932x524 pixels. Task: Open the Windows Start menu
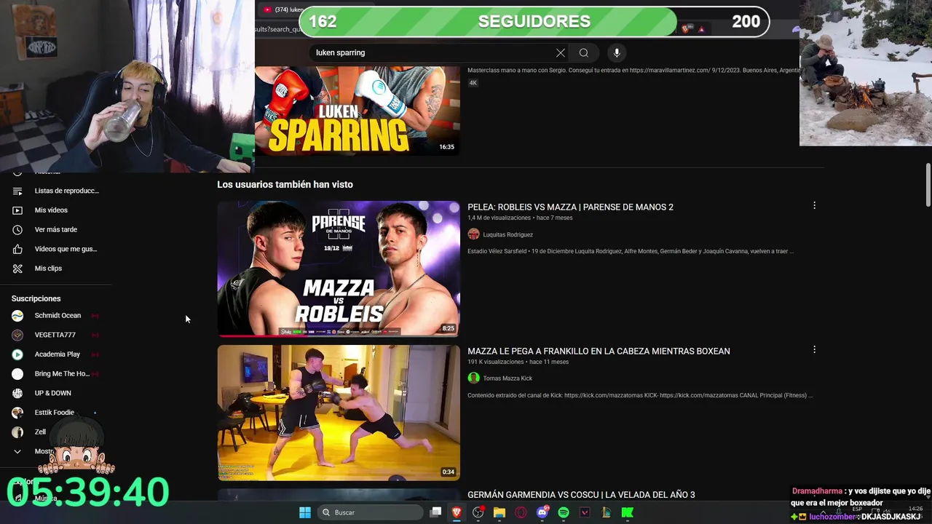pyautogui.click(x=305, y=512)
